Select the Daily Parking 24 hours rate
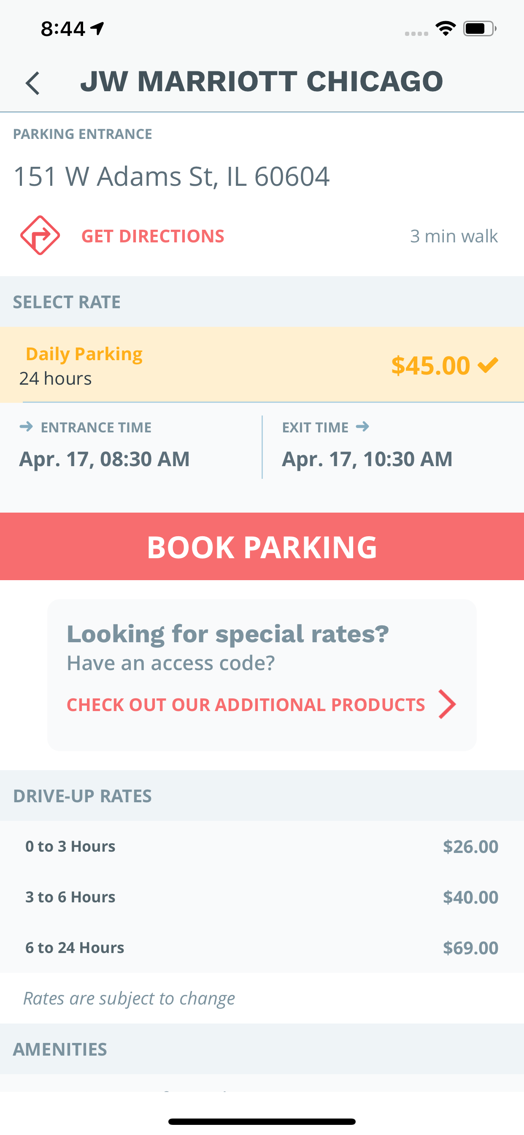 (262, 365)
